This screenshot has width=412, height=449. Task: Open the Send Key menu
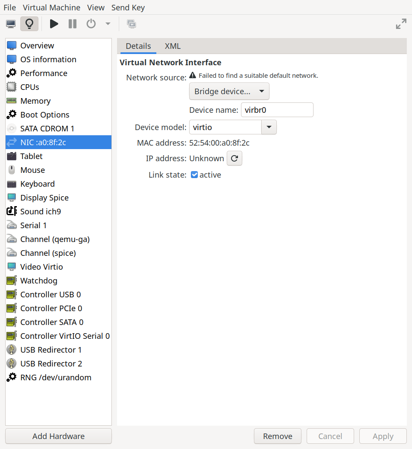point(128,7)
